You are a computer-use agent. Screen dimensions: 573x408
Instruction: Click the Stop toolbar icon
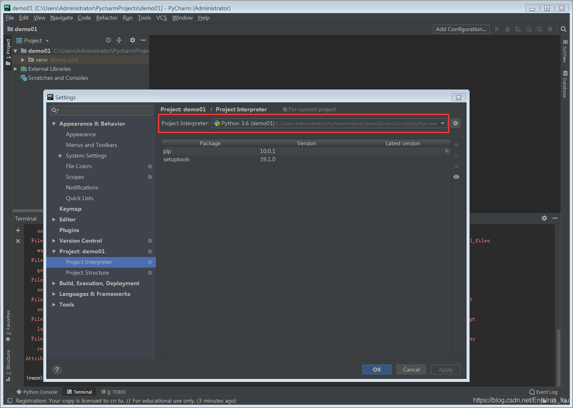(550, 29)
